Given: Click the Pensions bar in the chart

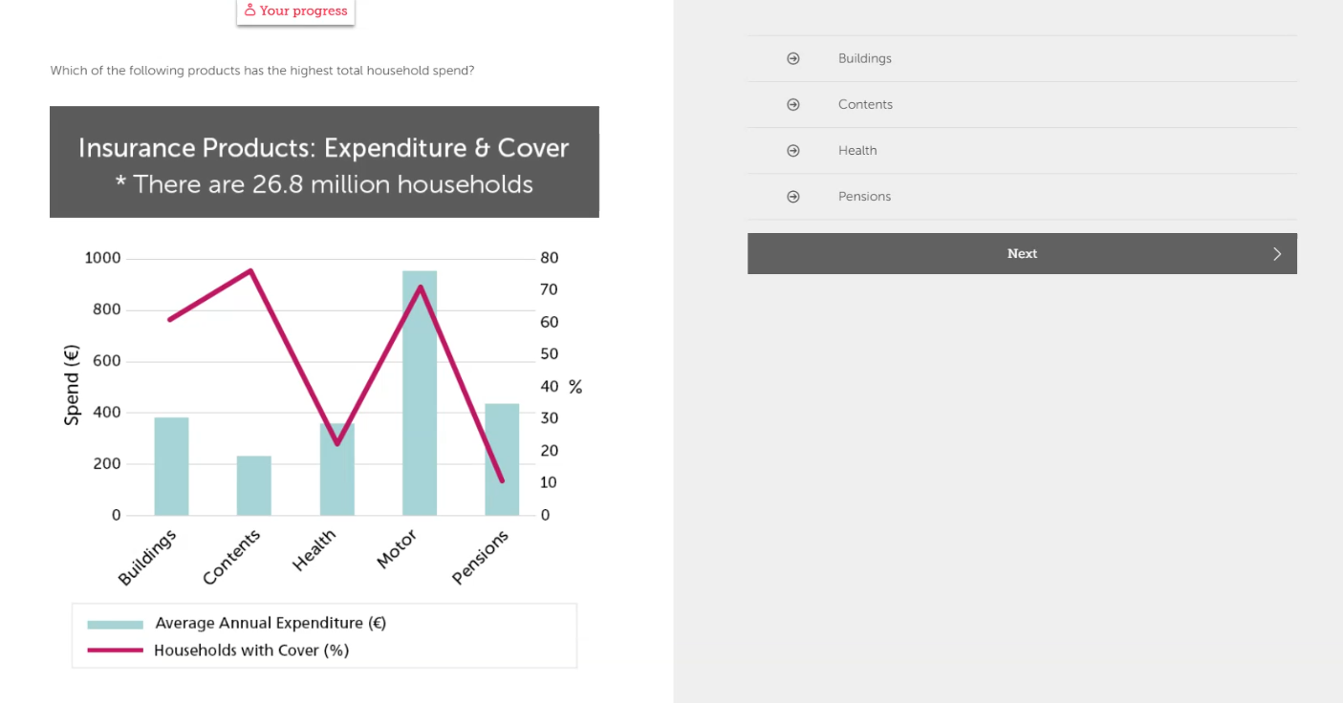Looking at the screenshot, I should pyautogui.click(x=502, y=459).
